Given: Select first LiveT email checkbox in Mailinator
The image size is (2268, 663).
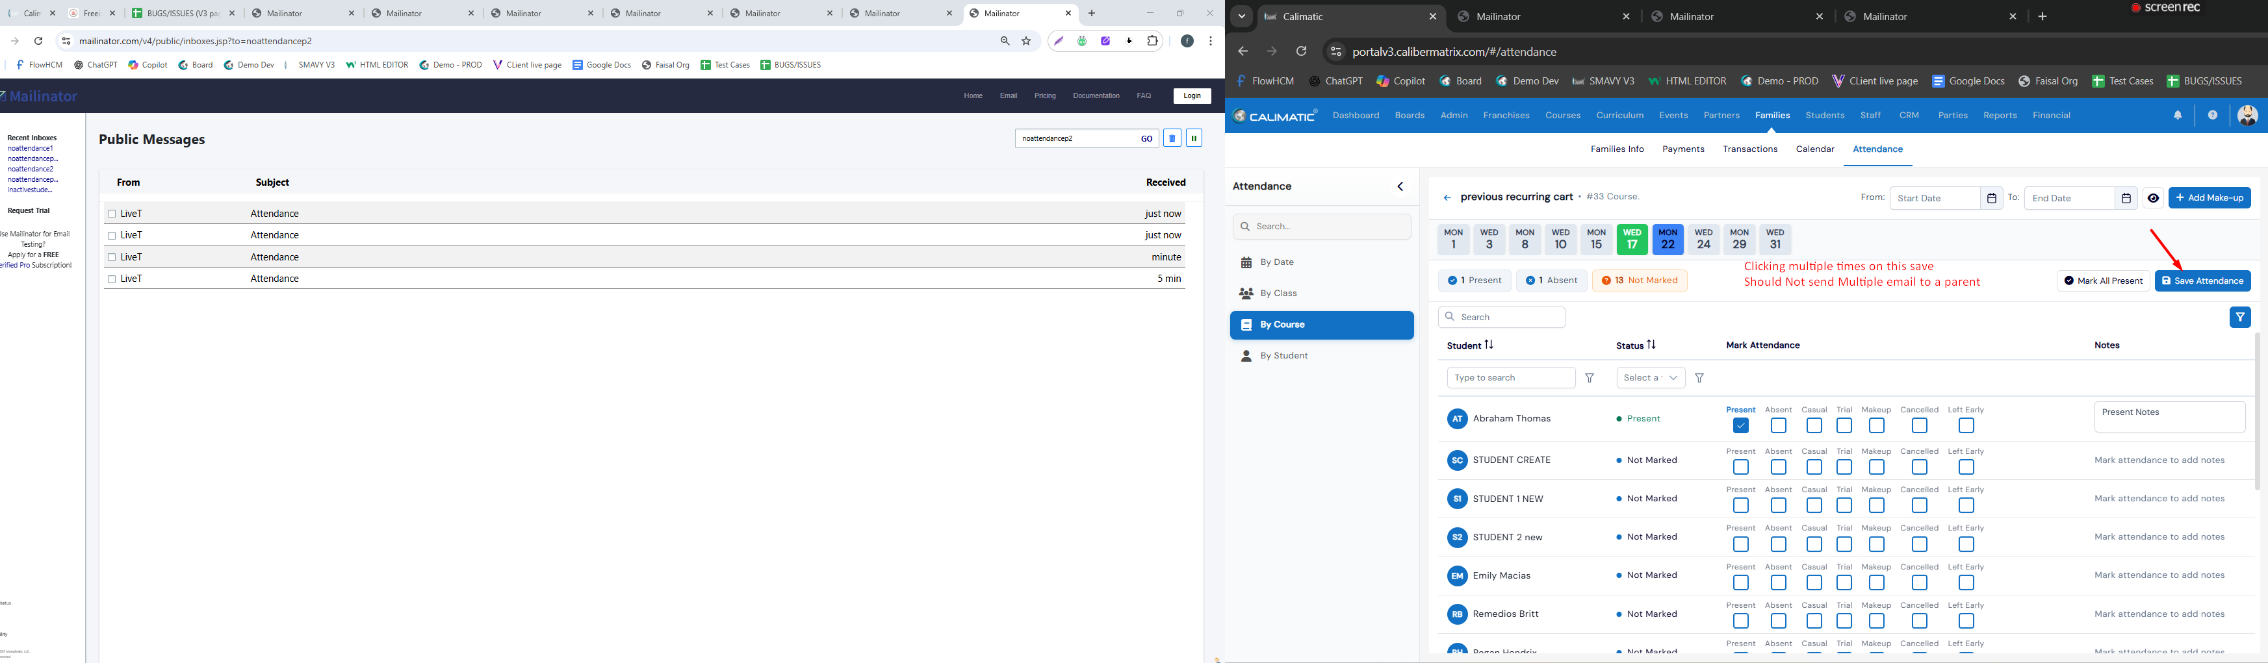Looking at the screenshot, I should pyautogui.click(x=112, y=214).
